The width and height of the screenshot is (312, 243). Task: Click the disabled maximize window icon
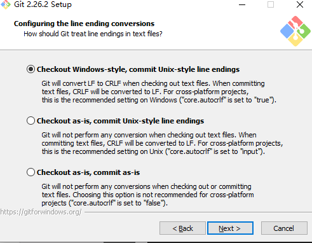coord(271,4)
